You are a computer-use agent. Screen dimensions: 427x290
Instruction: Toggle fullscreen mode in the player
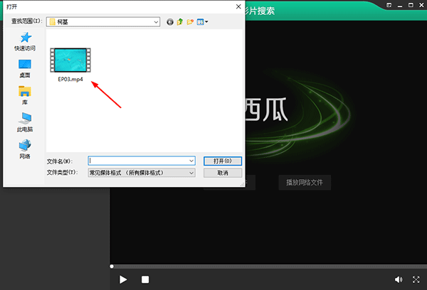416,279
